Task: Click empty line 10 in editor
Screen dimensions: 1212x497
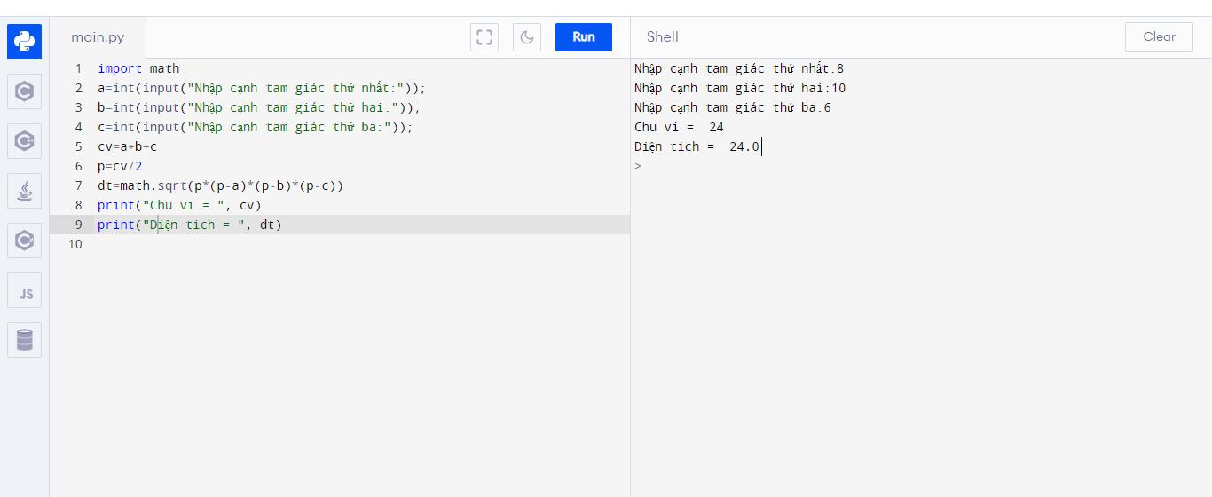Action: point(266,244)
